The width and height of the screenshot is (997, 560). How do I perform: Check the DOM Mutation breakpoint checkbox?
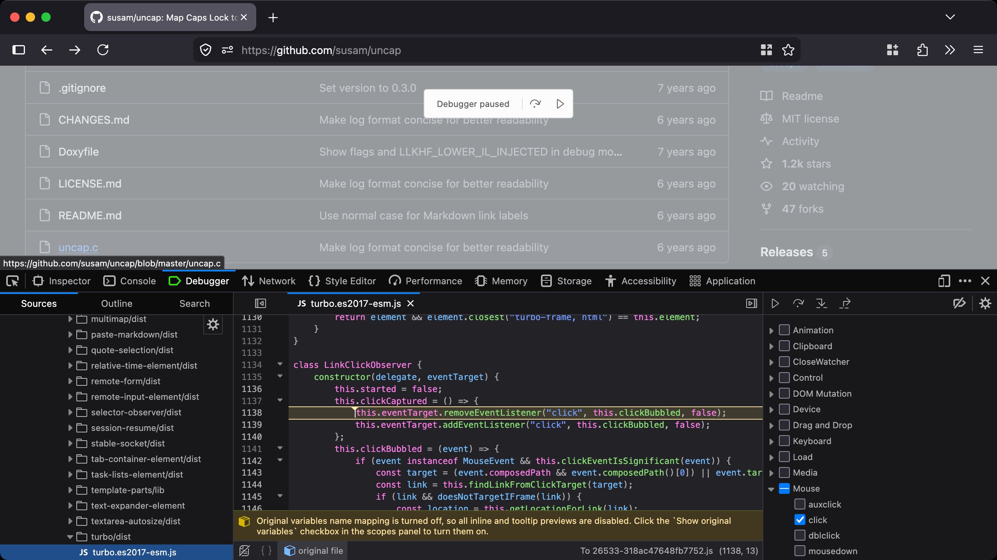pyautogui.click(x=784, y=393)
